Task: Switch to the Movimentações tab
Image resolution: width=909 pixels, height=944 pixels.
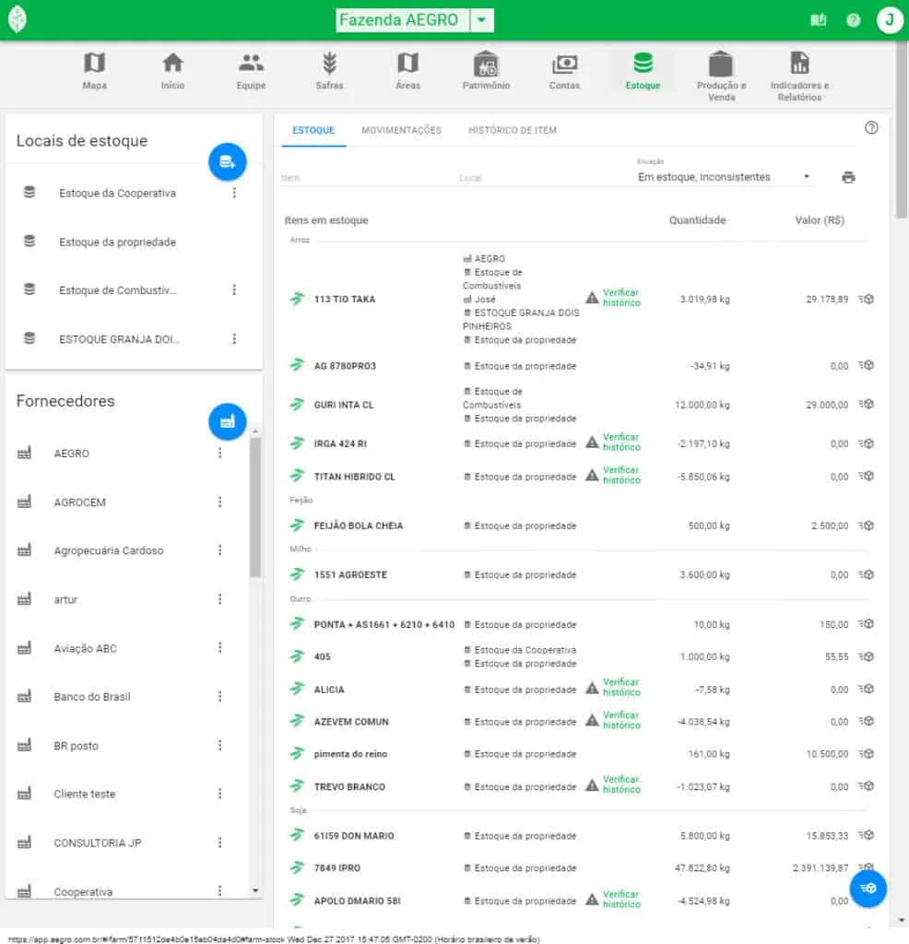Action: coord(401,130)
